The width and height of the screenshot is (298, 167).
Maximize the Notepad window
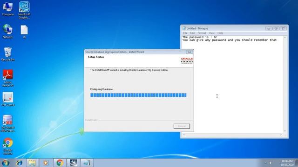(x=276, y=28)
